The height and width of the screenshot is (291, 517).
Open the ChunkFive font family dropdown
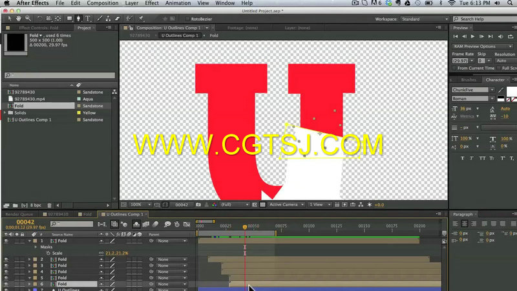[x=473, y=90]
